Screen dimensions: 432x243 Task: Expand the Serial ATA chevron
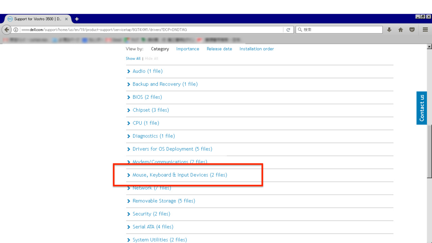click(129, 227)
